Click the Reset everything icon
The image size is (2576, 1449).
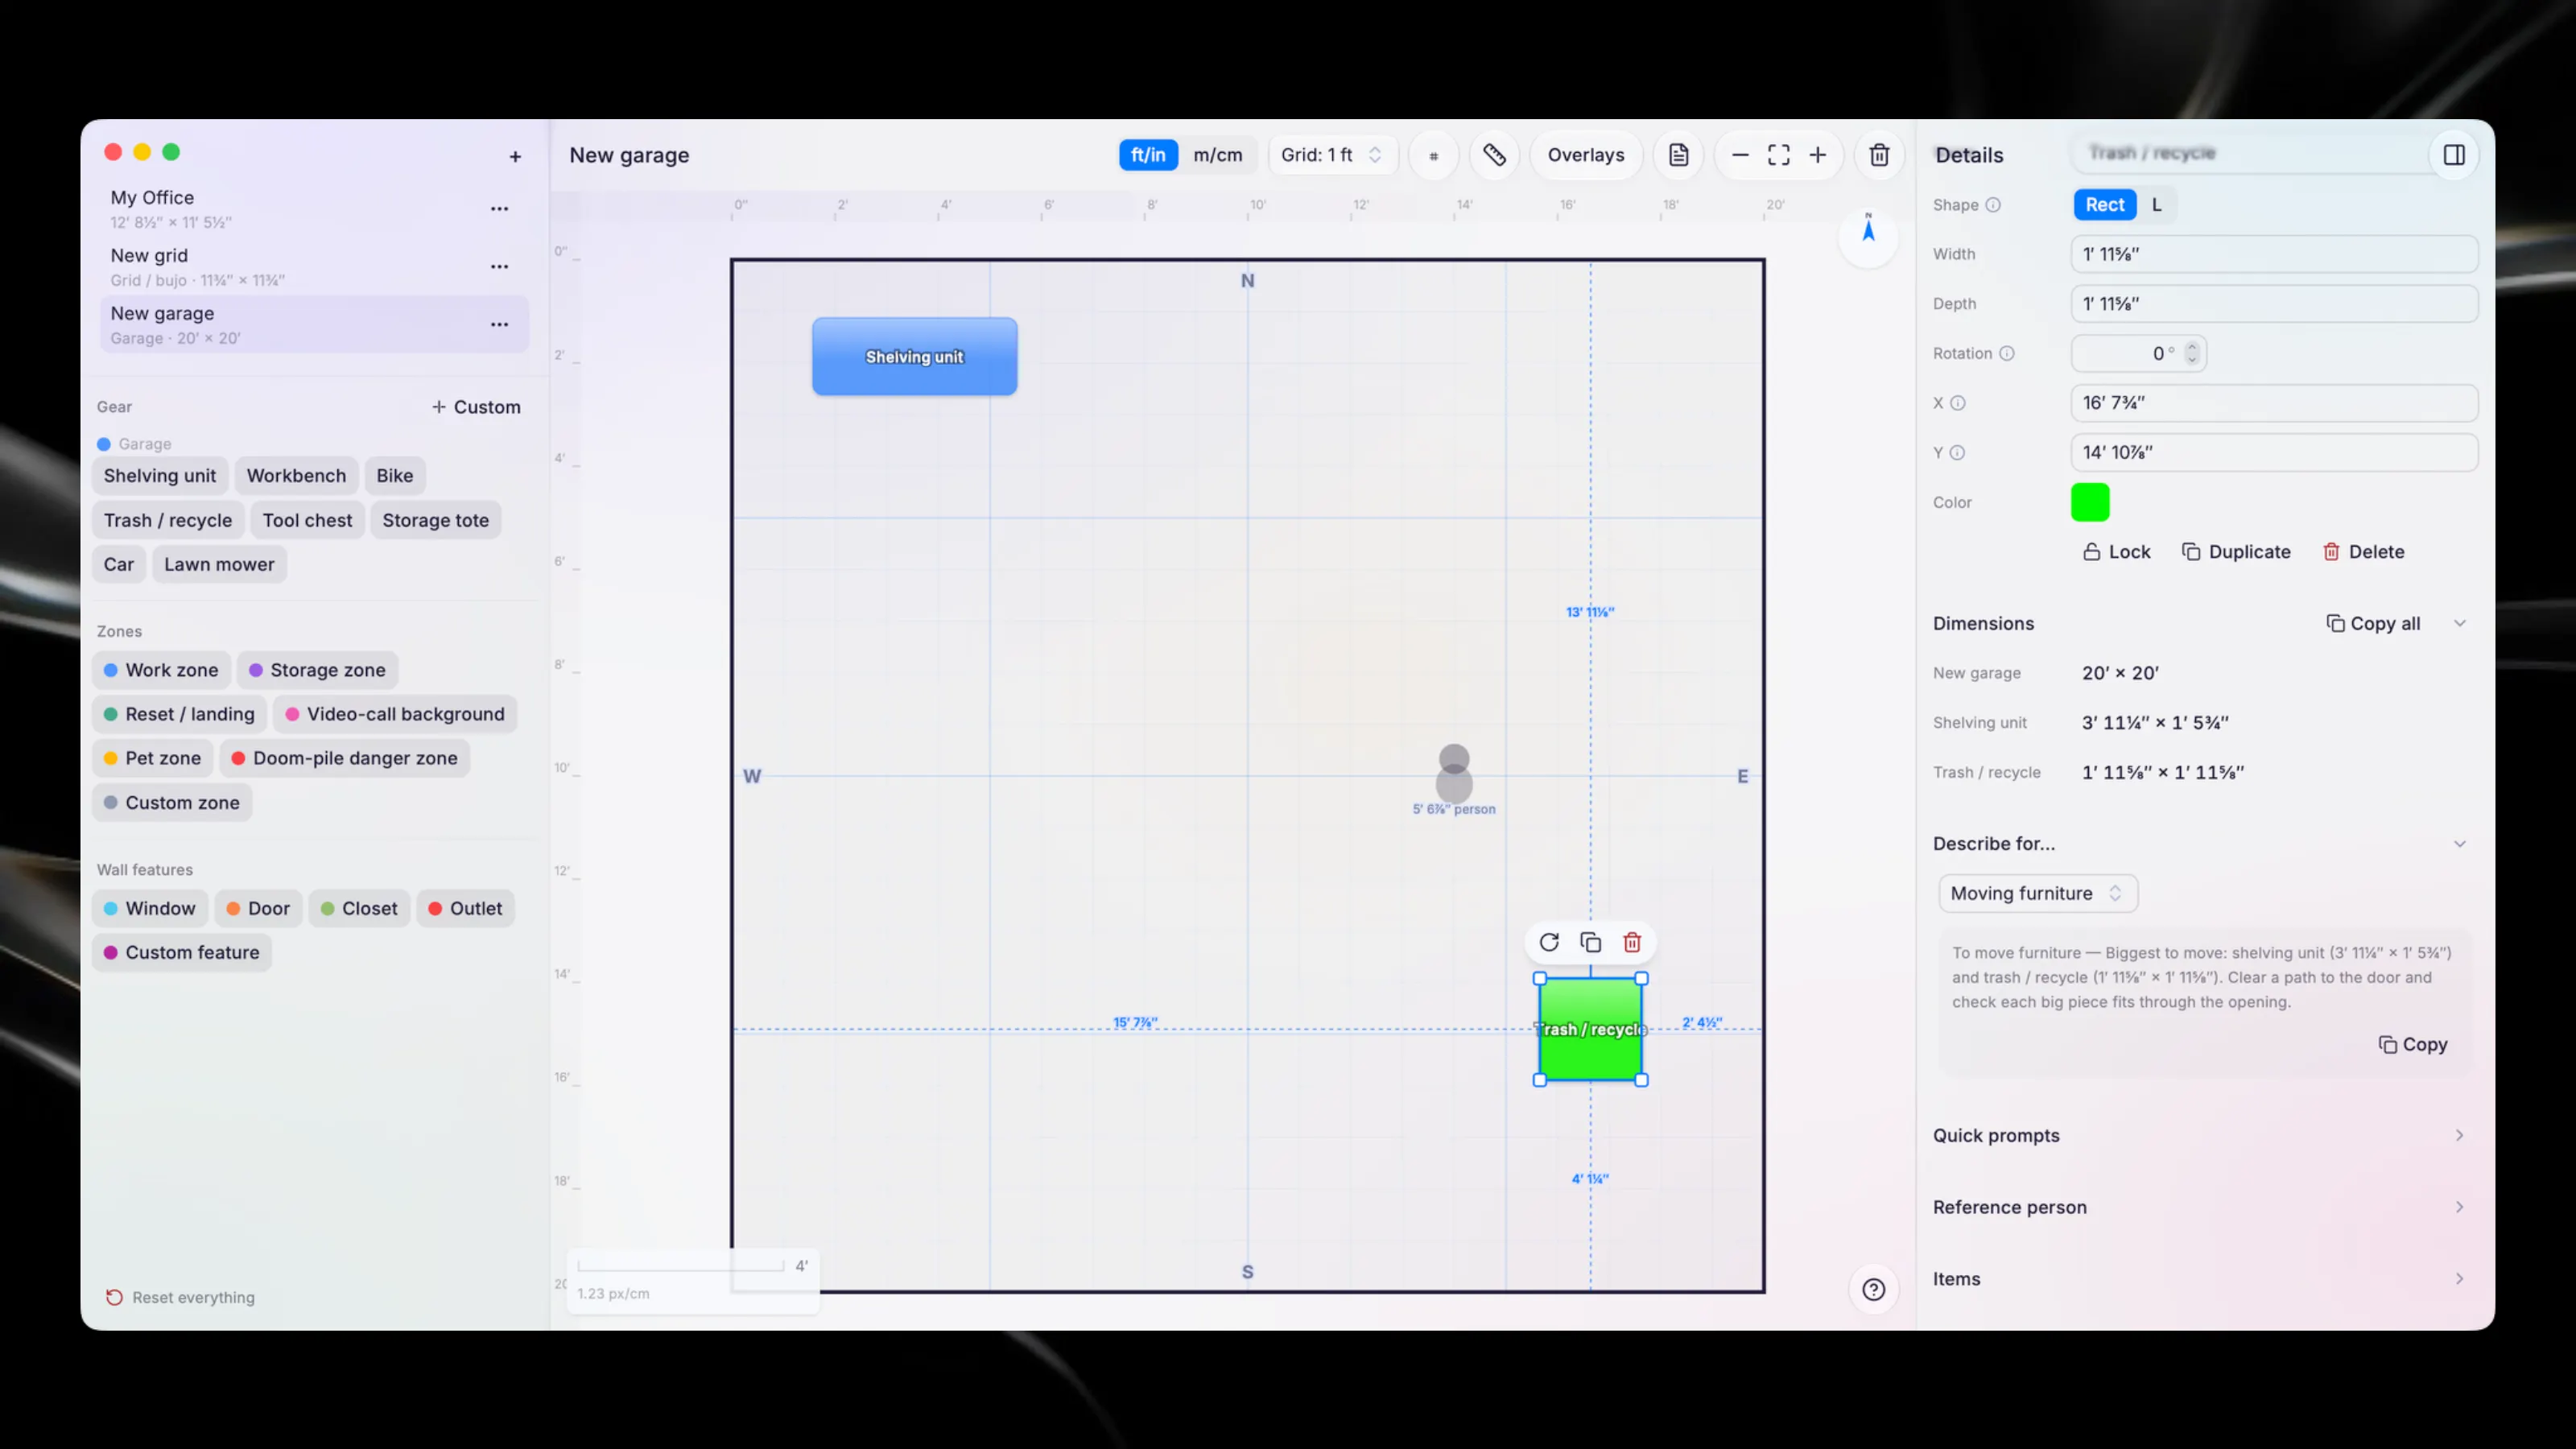114,1297
